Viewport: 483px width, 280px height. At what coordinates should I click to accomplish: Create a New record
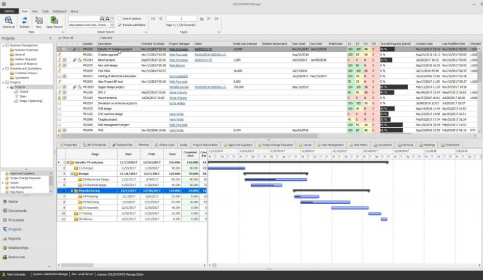point(39,22)
